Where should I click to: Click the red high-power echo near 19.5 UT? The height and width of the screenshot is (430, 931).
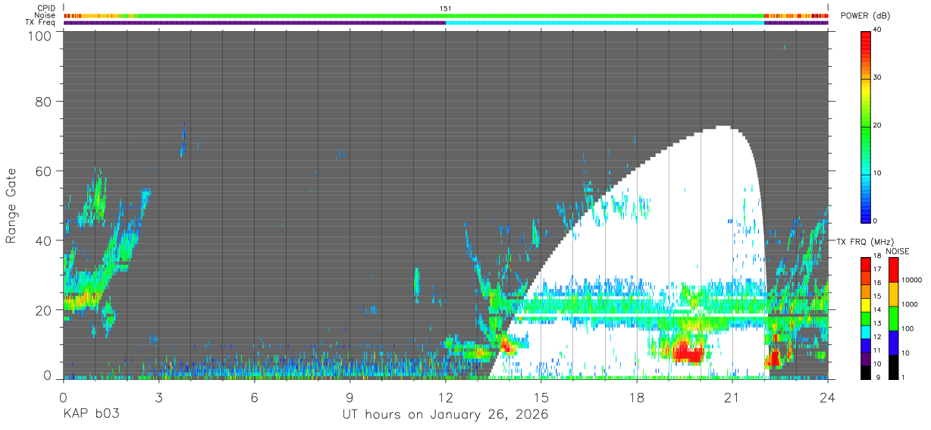(688, 352)
